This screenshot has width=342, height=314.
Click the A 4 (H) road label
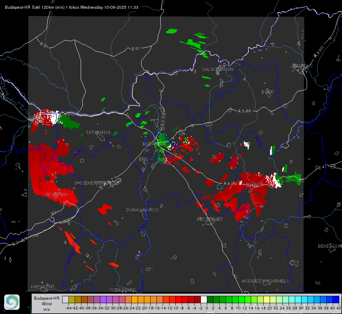point(230,184)
